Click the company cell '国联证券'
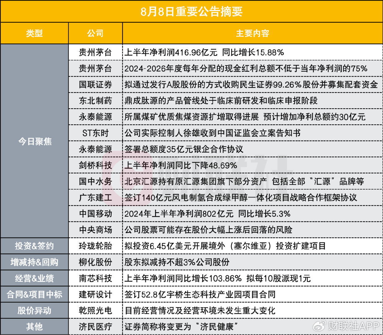The width and height of the screenshot is (383, 335). 95,84
